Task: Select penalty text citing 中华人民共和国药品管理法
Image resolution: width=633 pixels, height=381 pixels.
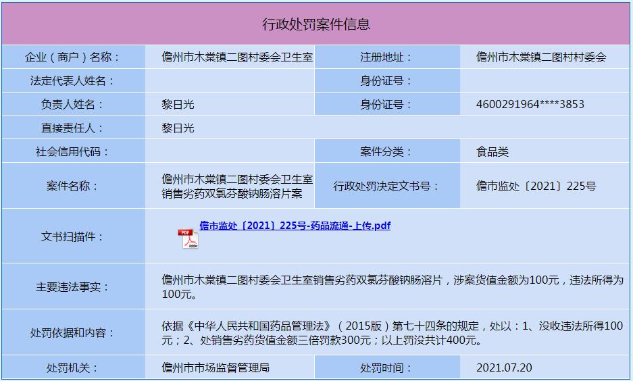Action: coord(393,333)
